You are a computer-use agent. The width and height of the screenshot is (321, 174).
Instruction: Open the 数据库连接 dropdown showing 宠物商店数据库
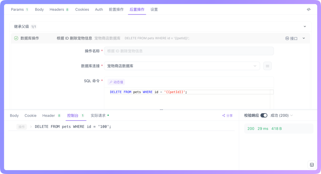point(181,66)
